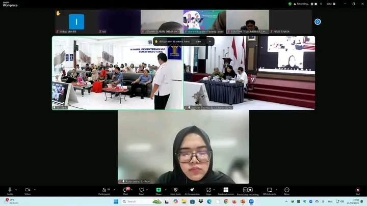Image resolution: width=367 pixels, height=206 pixels.
Task: Open the More options menu
Action: point(287,190)
